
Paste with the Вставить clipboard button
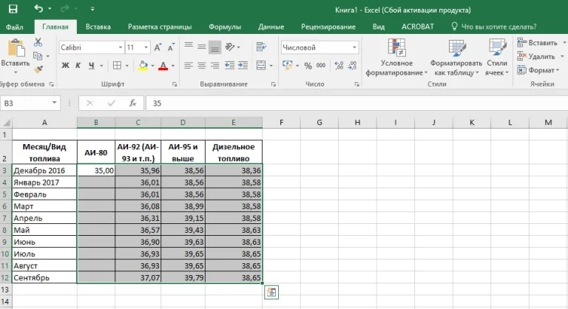click(x=16, y=53)
